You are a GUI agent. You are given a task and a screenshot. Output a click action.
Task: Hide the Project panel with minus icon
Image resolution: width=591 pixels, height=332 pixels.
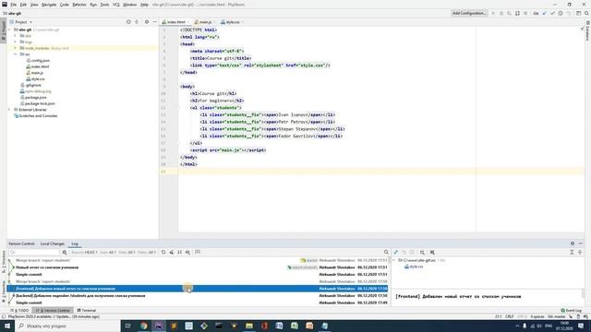[154, 22]
